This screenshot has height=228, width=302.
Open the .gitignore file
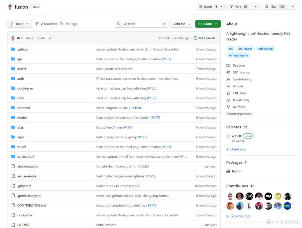(24, 186)
